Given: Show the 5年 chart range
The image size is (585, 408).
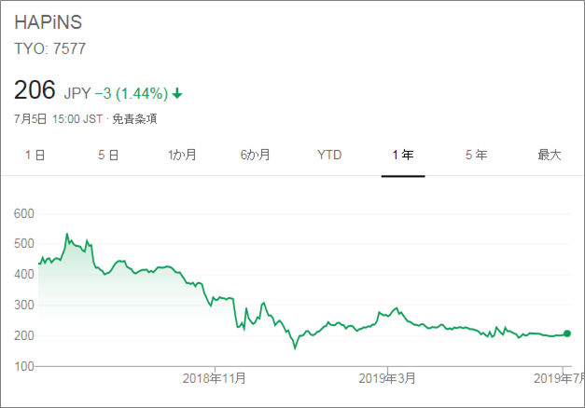Looking at the screenshot, I should [x=477, y=155].
